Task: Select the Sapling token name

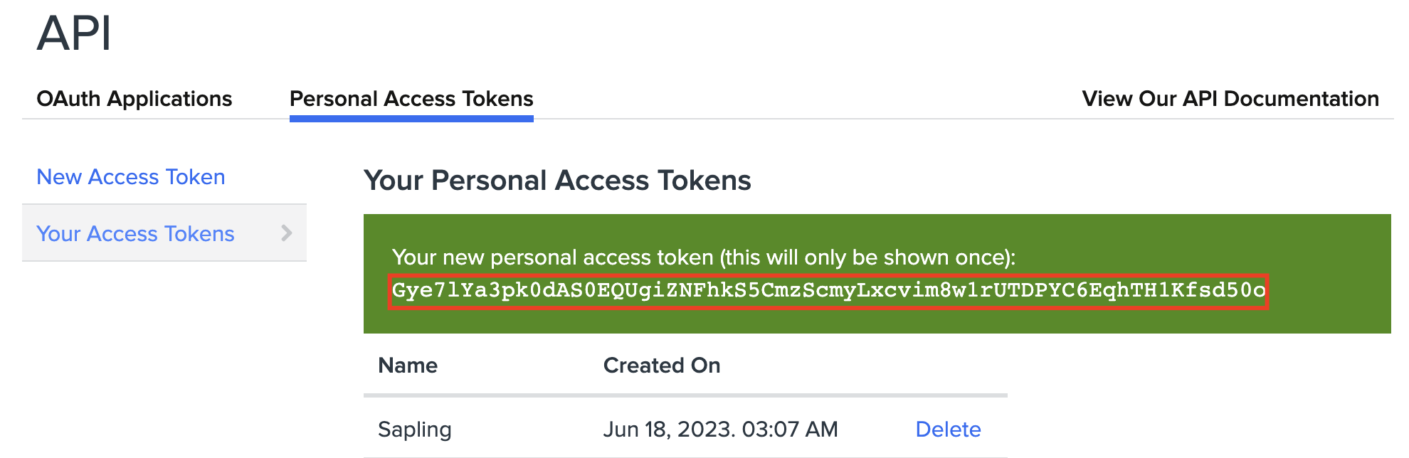Action: [x=415, y=430]
